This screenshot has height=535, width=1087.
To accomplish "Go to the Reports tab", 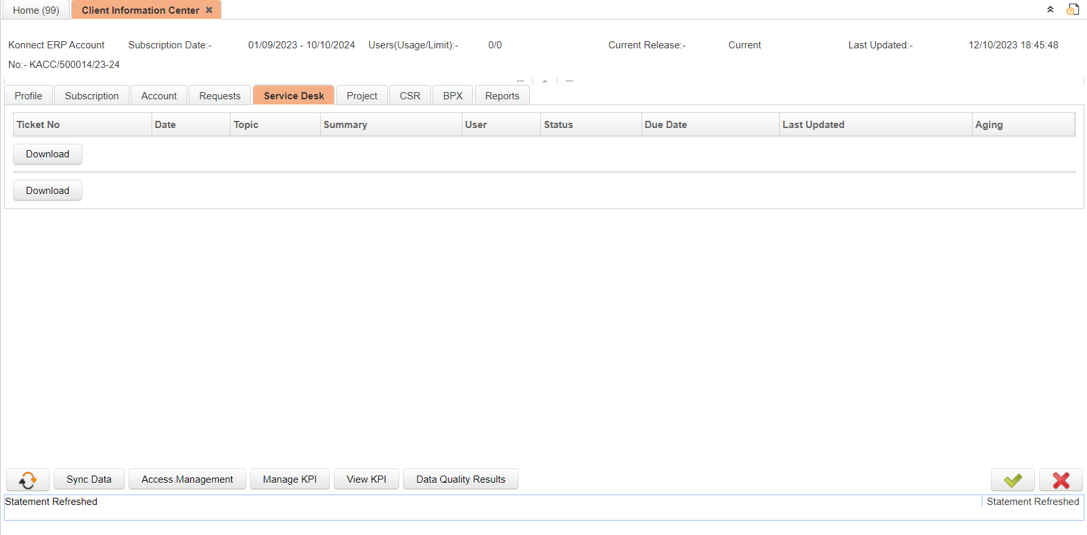I will coord(502,96).
